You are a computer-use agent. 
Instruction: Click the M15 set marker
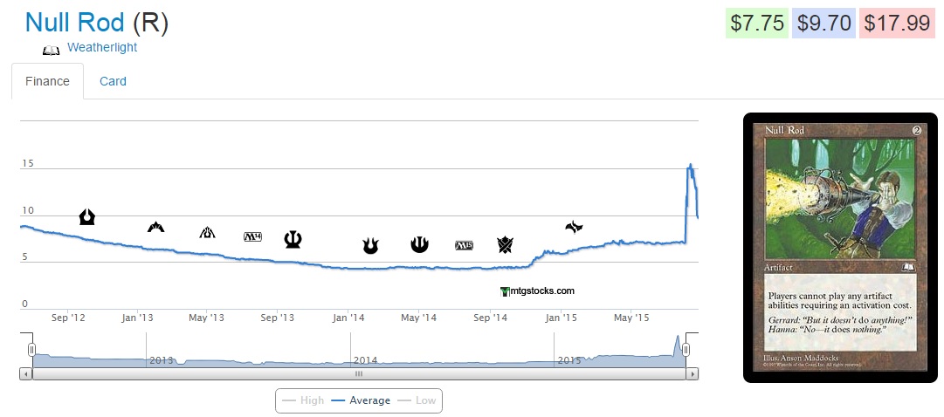coord(464,245)
